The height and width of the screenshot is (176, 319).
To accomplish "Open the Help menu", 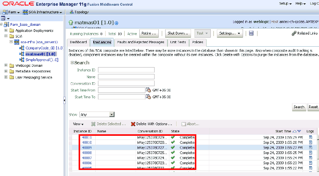I will pos(300,3).
